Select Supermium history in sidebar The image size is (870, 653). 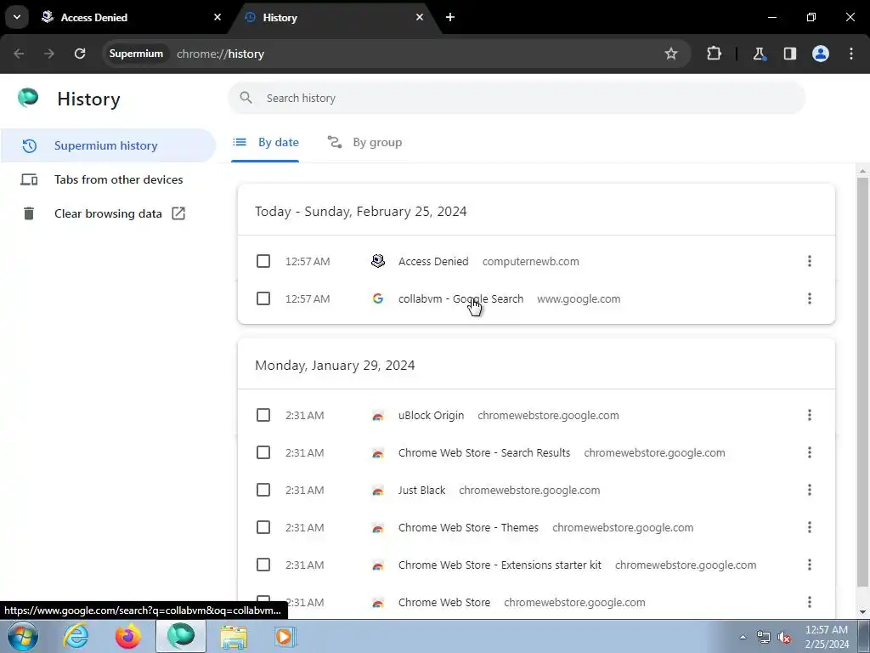tap(108, 145)
